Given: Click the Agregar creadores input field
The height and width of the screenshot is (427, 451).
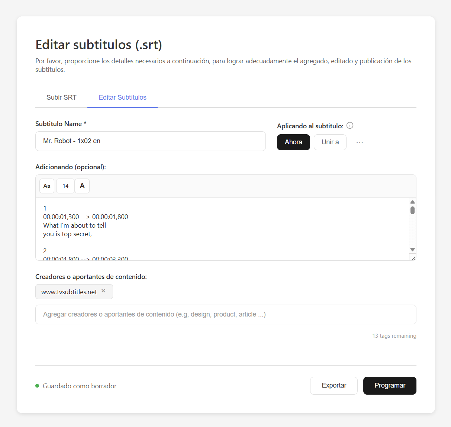Looking at the screenshot, I should tap(226, 314).
